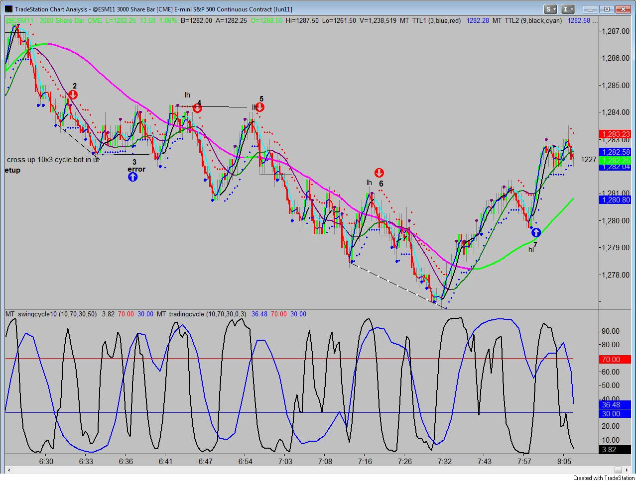The image size is (636, 481).
Task: Close the Chart Analysis window
Action: click(624, 9)
